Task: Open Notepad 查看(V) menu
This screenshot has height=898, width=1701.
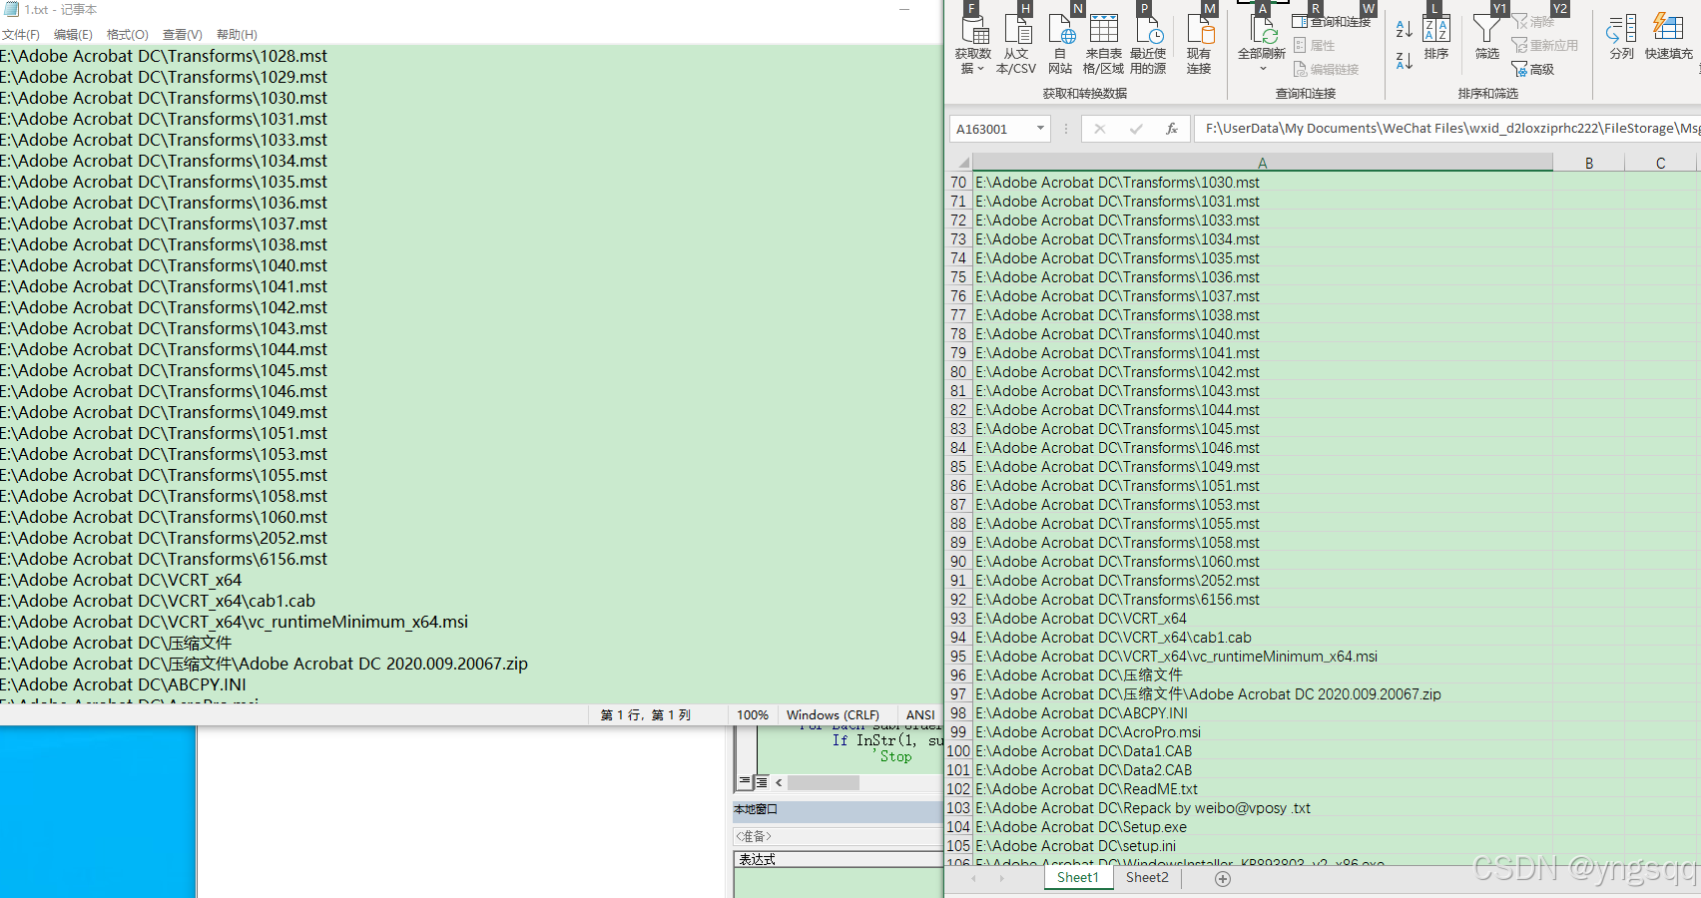Action: tap(183, 35)
